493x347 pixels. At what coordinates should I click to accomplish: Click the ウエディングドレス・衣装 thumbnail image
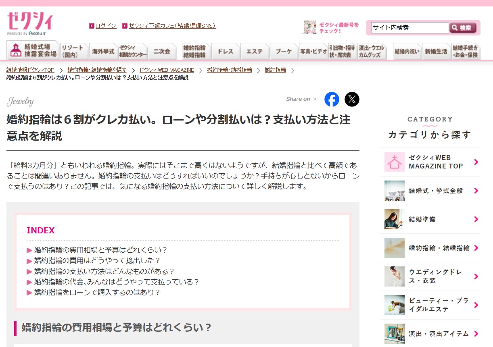coord(394,276)
